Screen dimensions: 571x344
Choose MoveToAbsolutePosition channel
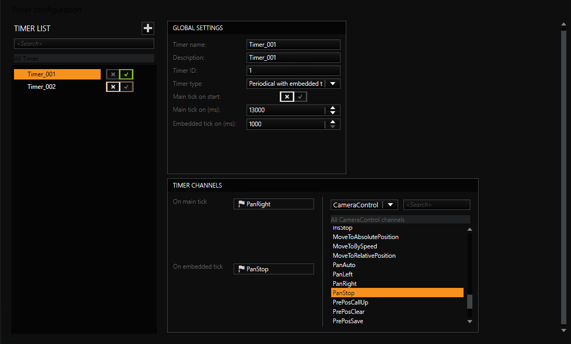coord(365,237)
